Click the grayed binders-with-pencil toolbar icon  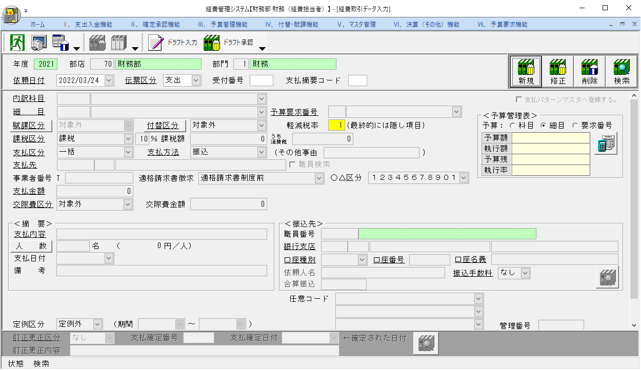97,43
